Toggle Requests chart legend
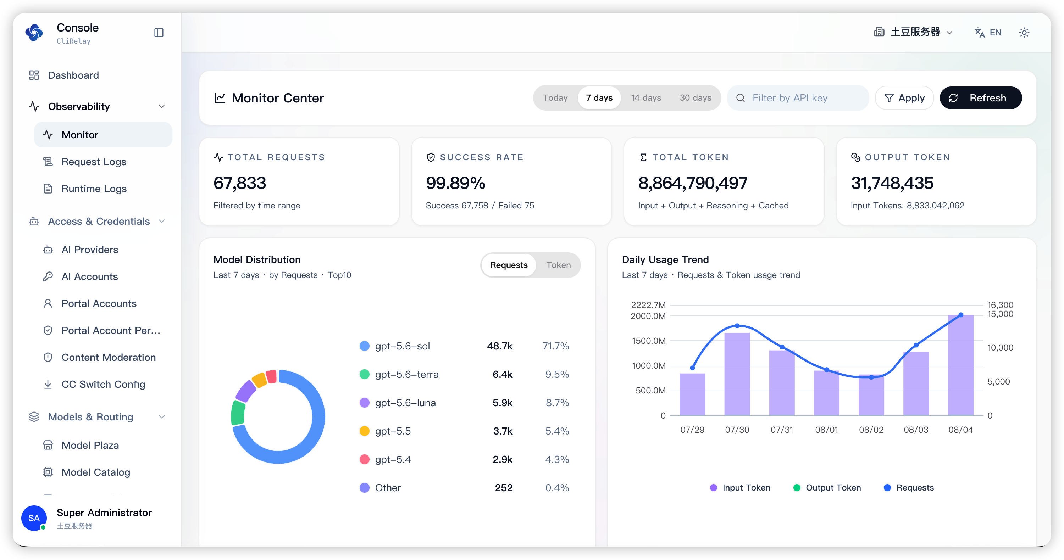Image resolution: width=1064 pixels, height=560 pixels. click(909, 488)
